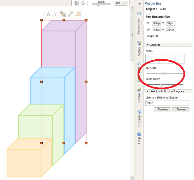Image resolution: width=194 pixels, height=180 pixels.
Task: Click the X position field
Action: pyautogui.click(x=156, y=23)
